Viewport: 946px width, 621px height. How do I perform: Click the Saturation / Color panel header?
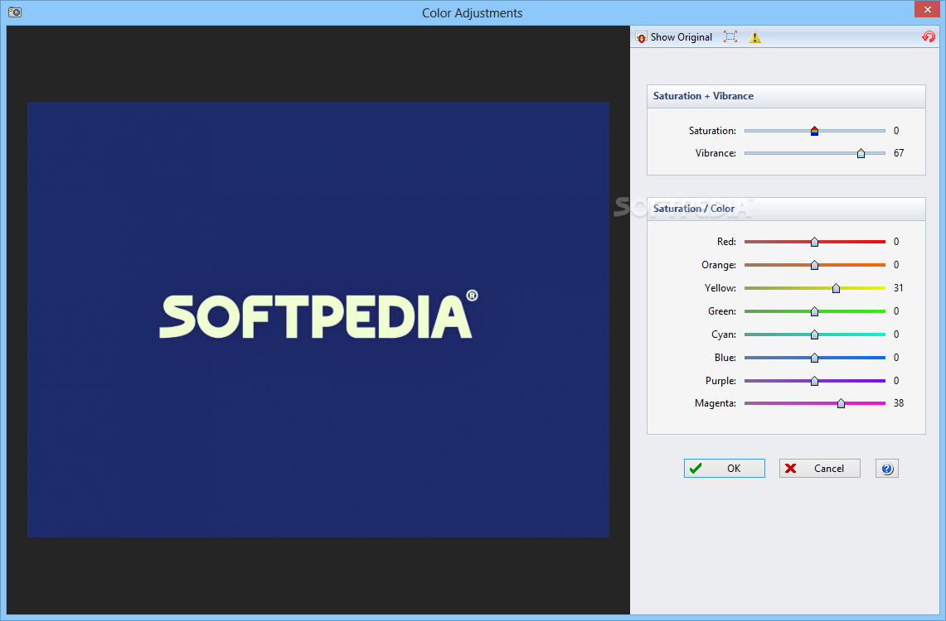pos(786,209)
